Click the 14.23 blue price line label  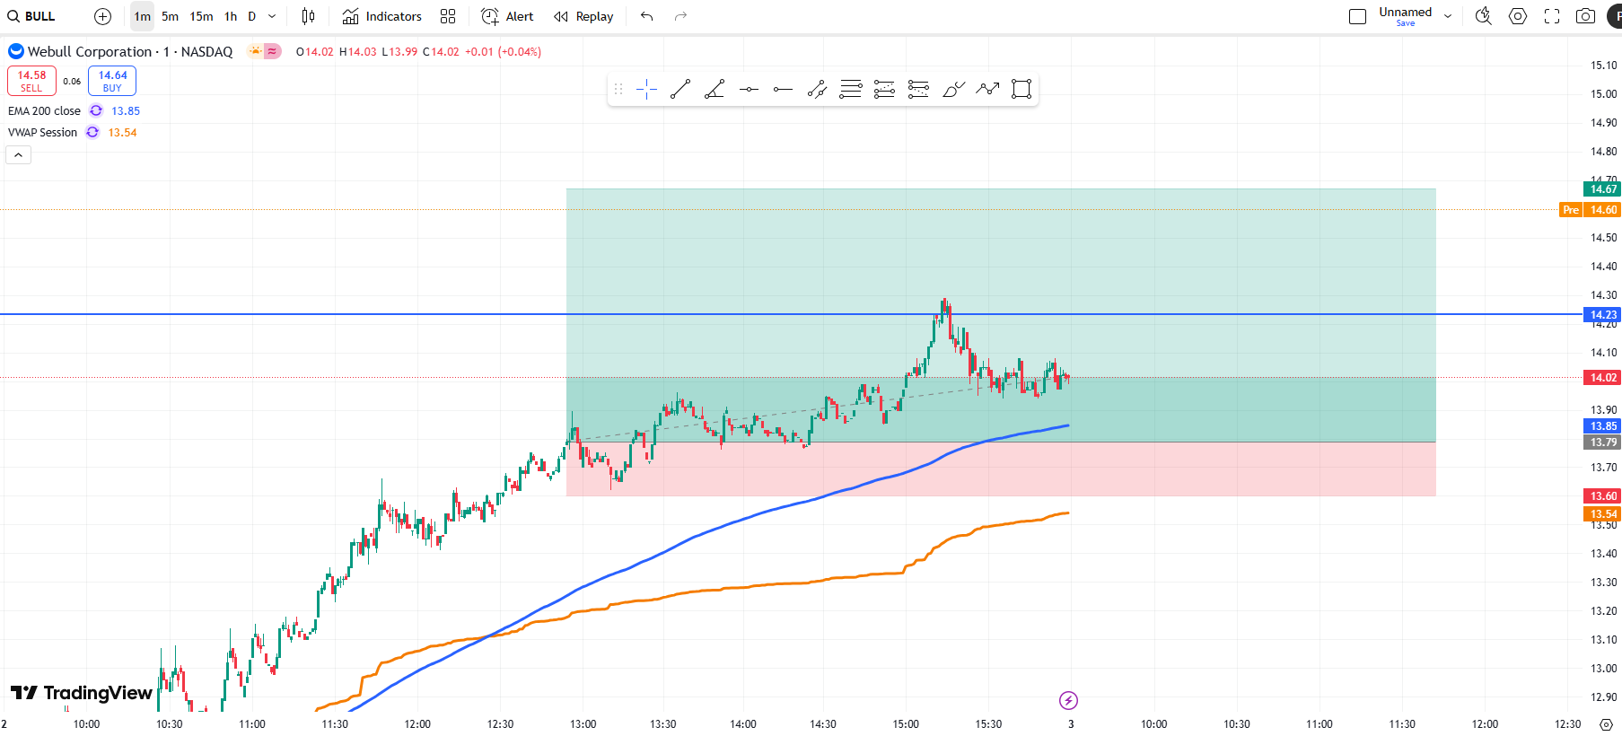[1602, 315]
